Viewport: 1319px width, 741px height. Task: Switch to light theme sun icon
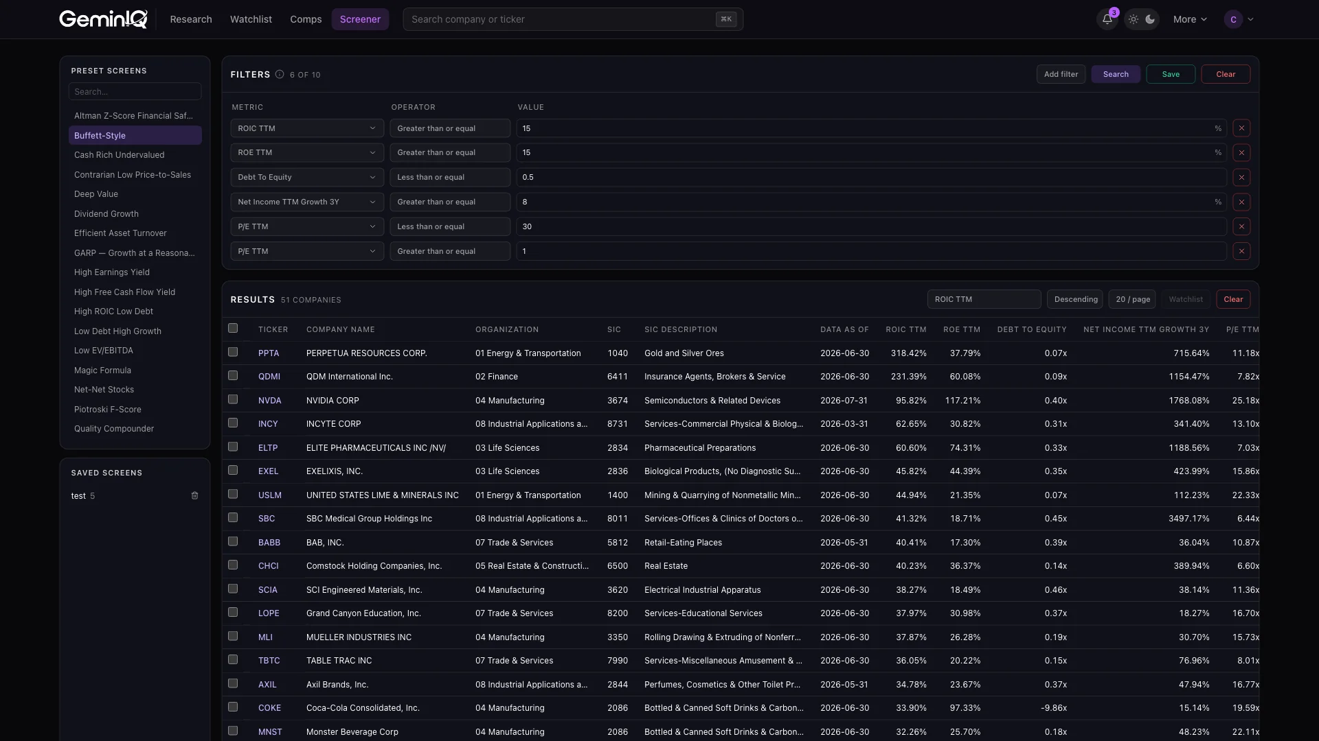coord(1134,19)
